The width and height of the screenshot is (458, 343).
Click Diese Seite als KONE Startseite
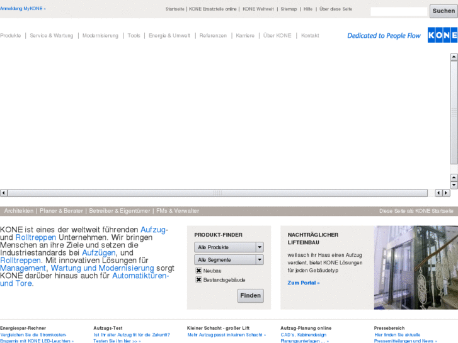(x=416, y=211)
